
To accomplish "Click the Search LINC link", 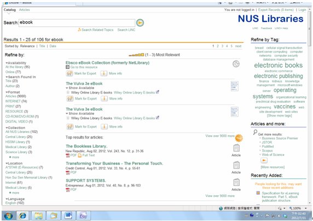I will [x=126, y=30].
